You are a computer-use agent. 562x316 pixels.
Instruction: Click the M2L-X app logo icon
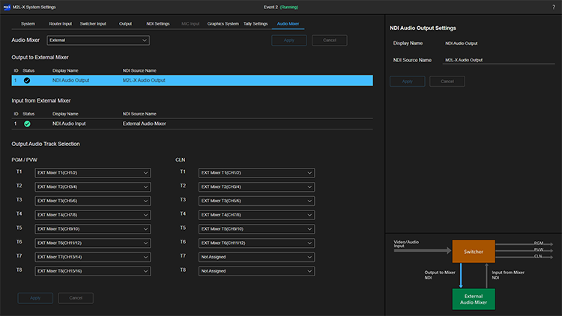6,6
